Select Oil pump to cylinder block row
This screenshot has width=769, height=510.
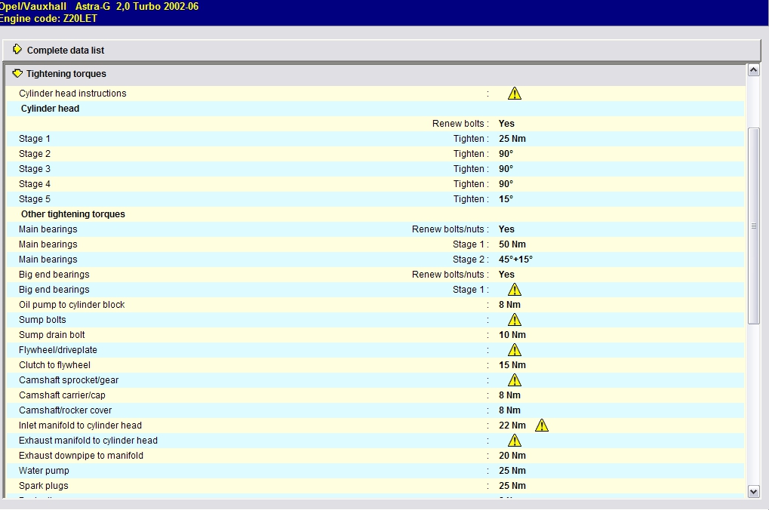(x=375, y=305)
